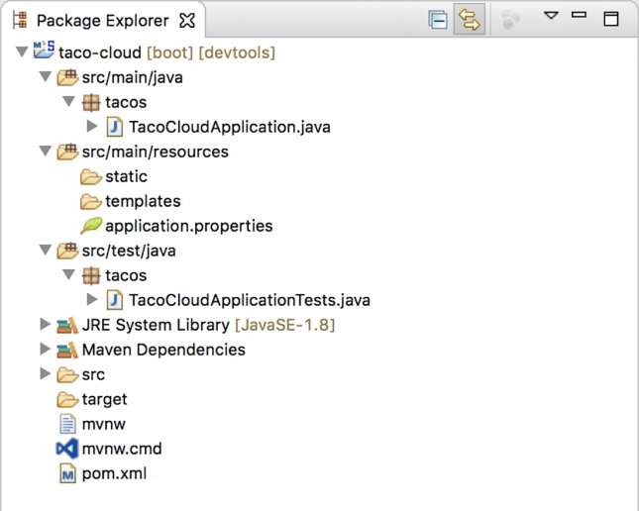Click the src/main/resources folder icon

[x=67, y=152]
